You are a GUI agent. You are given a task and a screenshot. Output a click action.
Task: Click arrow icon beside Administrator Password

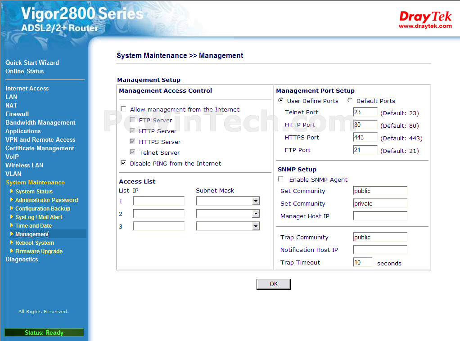[12, 200]
